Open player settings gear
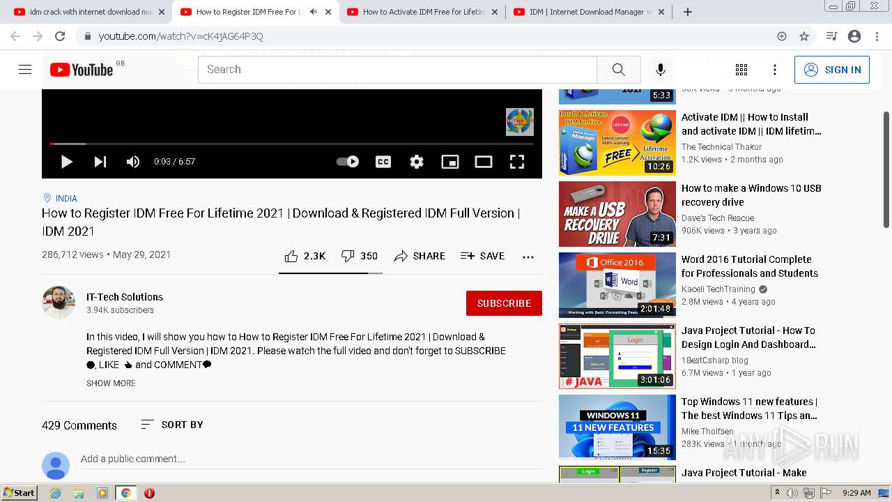The height and width of the screenshot is (502, 892). (x=417, y=162)
